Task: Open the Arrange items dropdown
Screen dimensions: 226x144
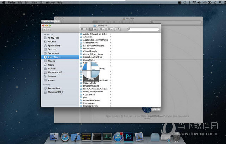Action: (110, 29)
